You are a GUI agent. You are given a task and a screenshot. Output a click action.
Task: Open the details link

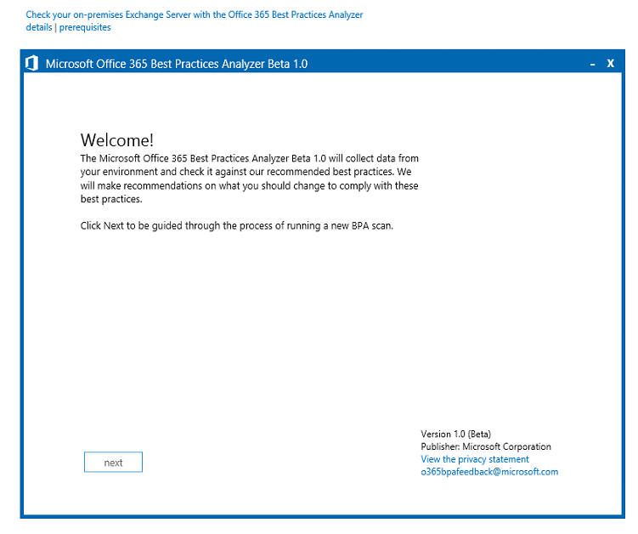38,27
